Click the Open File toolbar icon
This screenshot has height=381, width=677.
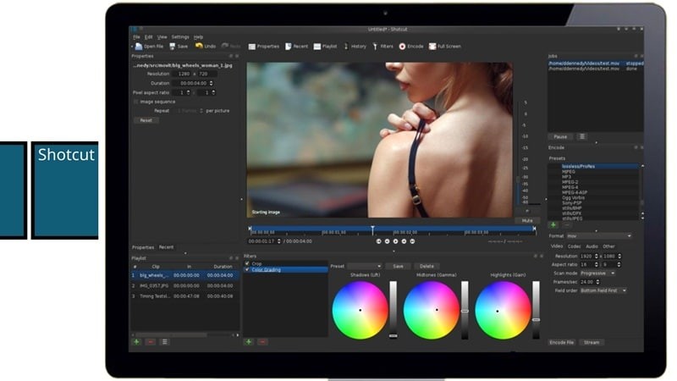pyautogui.click(x=149, y=47)
